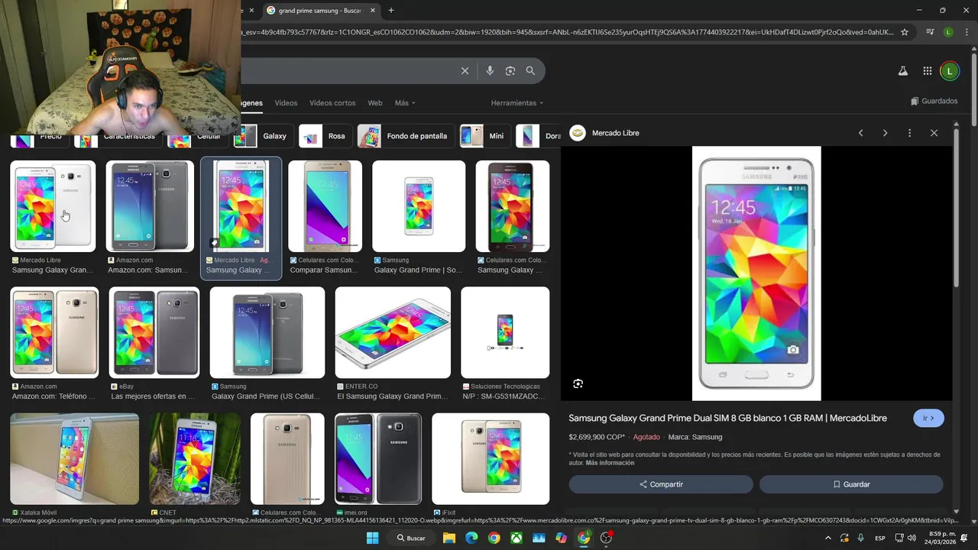
Task: Launch Microsoft Edge from taskbar
Action: pyautogui.click(x=471, y=538)
